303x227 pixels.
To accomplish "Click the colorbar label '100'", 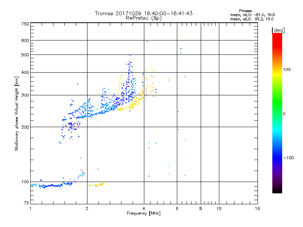I will tap(287, 70).
